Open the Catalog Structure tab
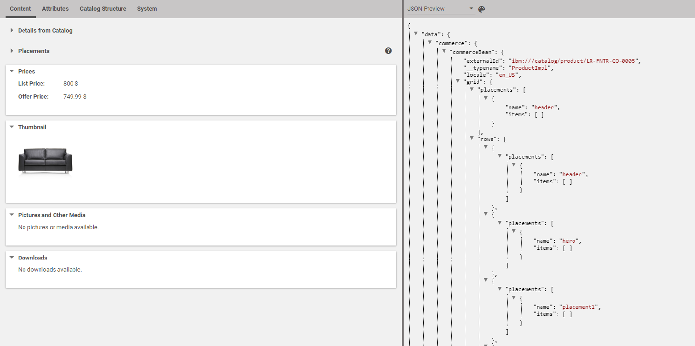The height and width of the screenshot is (346, 695). [x=103, y=8]
